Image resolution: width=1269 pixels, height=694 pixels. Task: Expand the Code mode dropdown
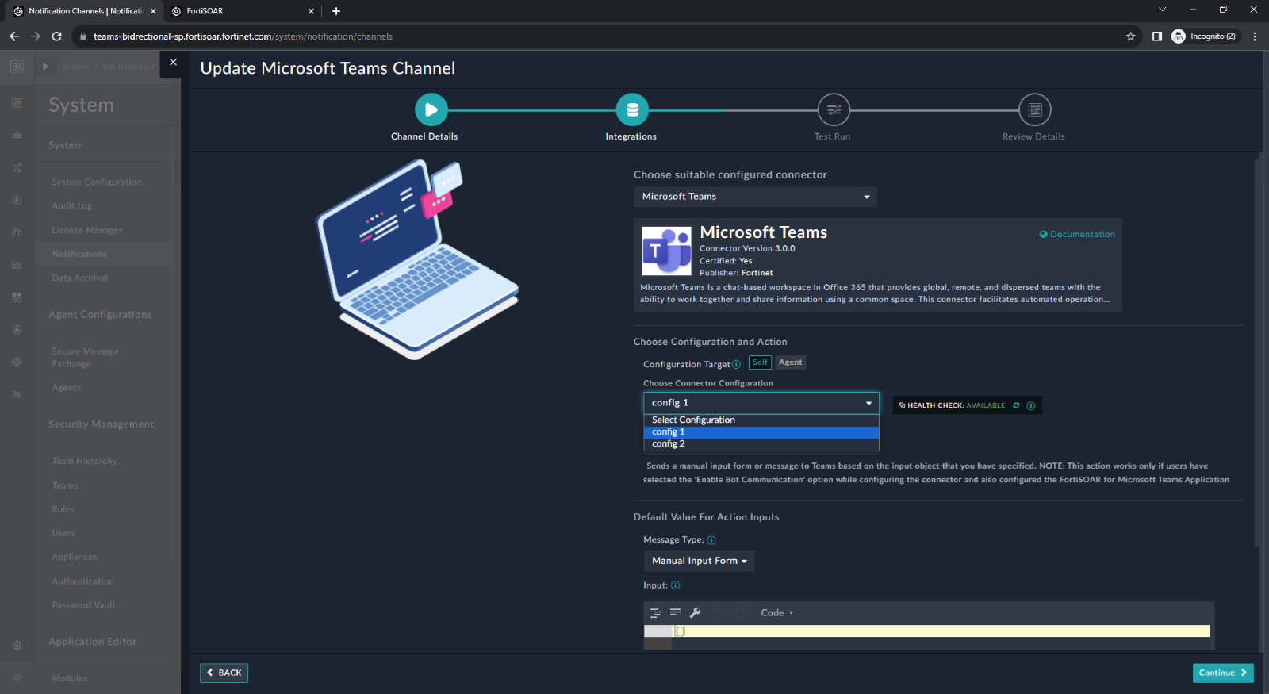[776, 612]
